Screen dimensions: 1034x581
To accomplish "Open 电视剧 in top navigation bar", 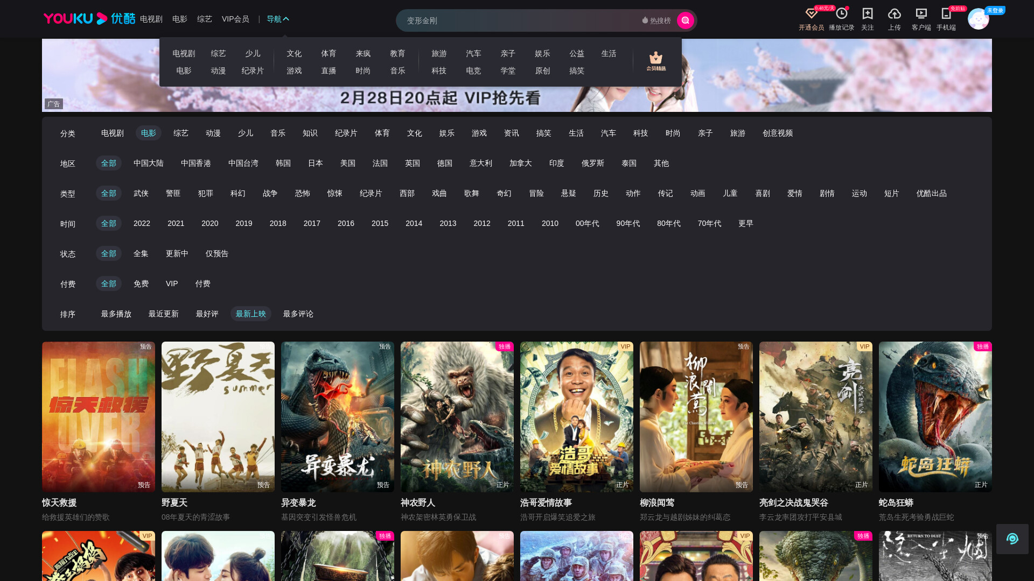I will [151, 19].
